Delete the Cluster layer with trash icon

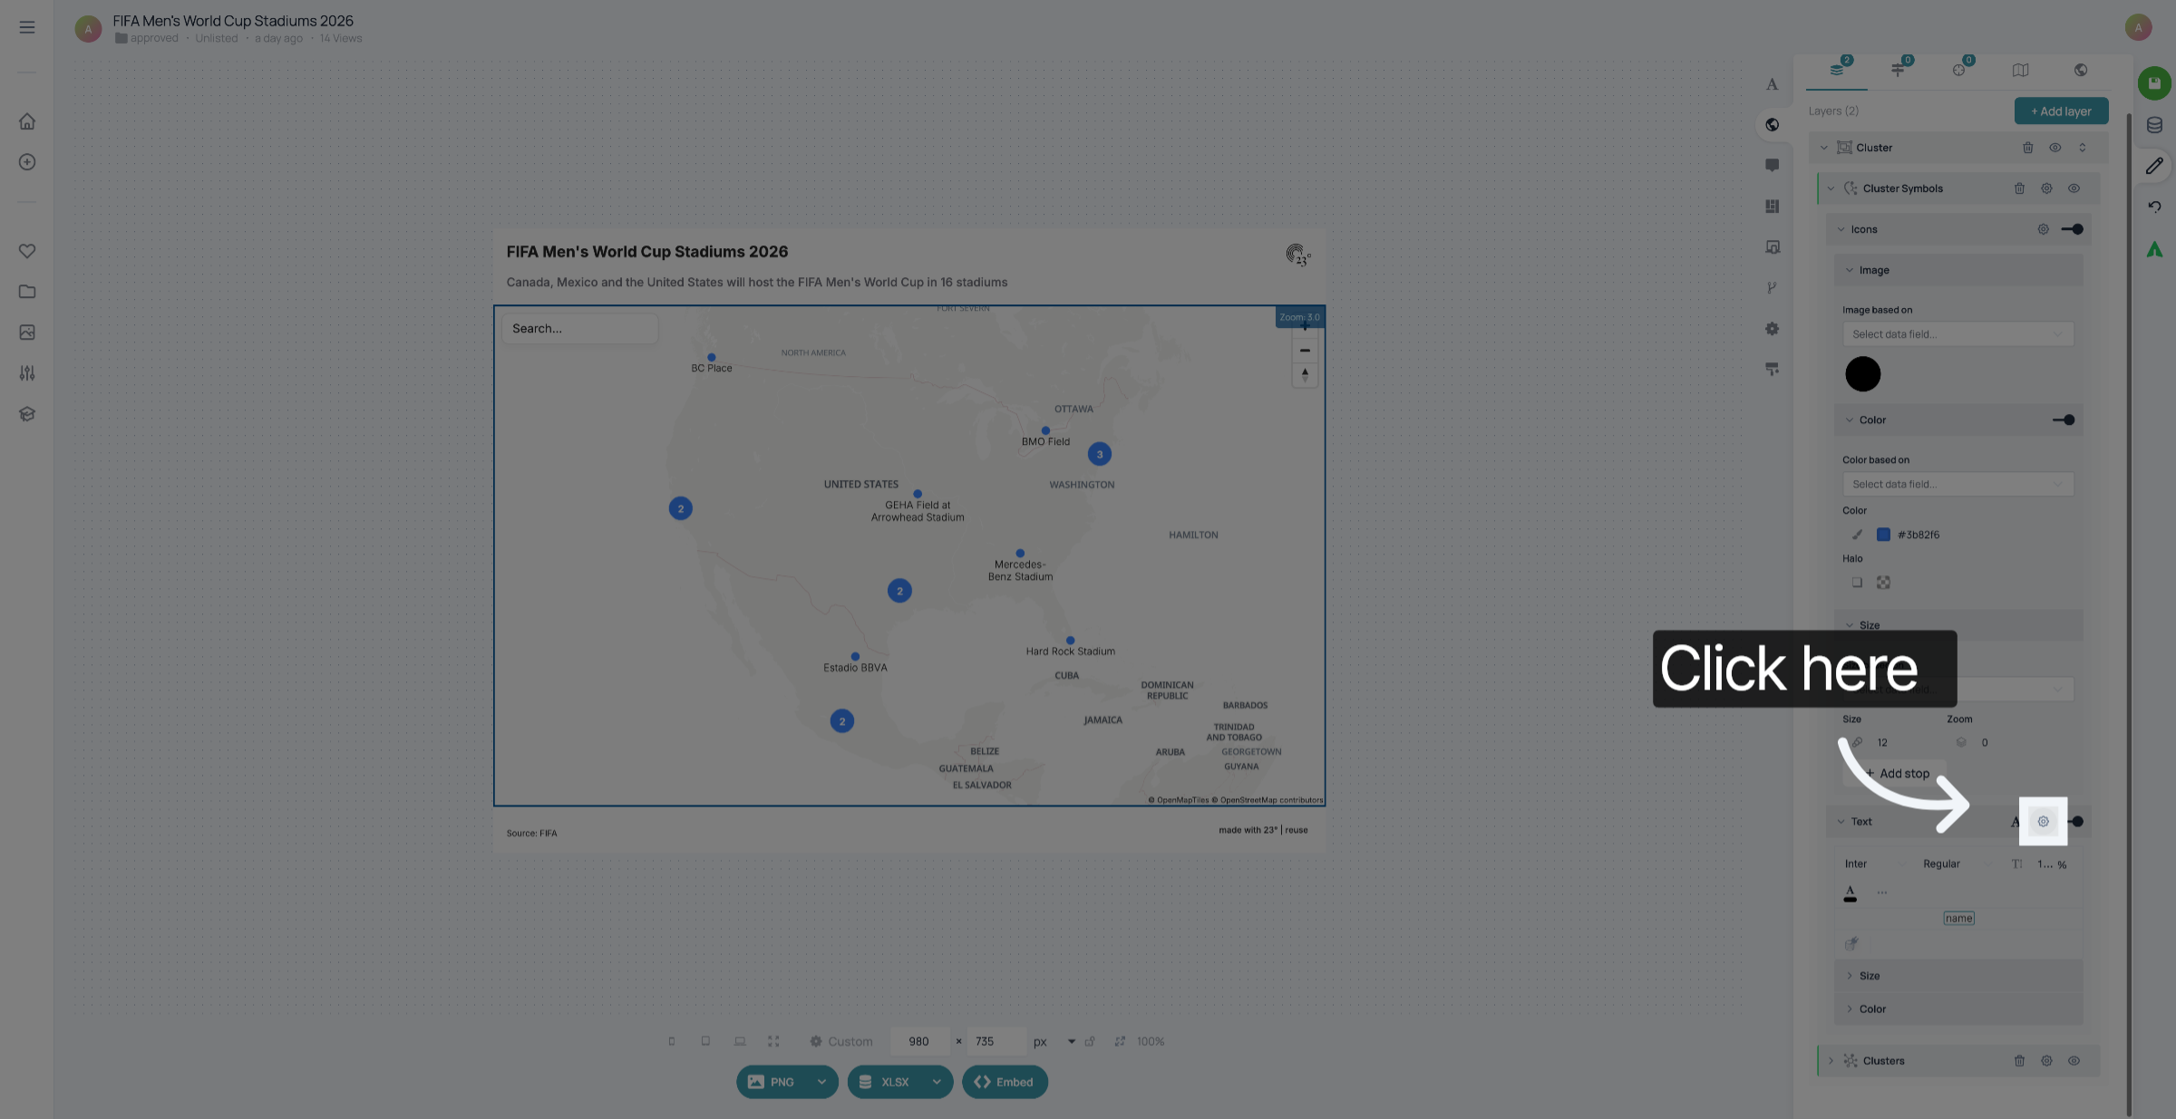coord(2028,148)
